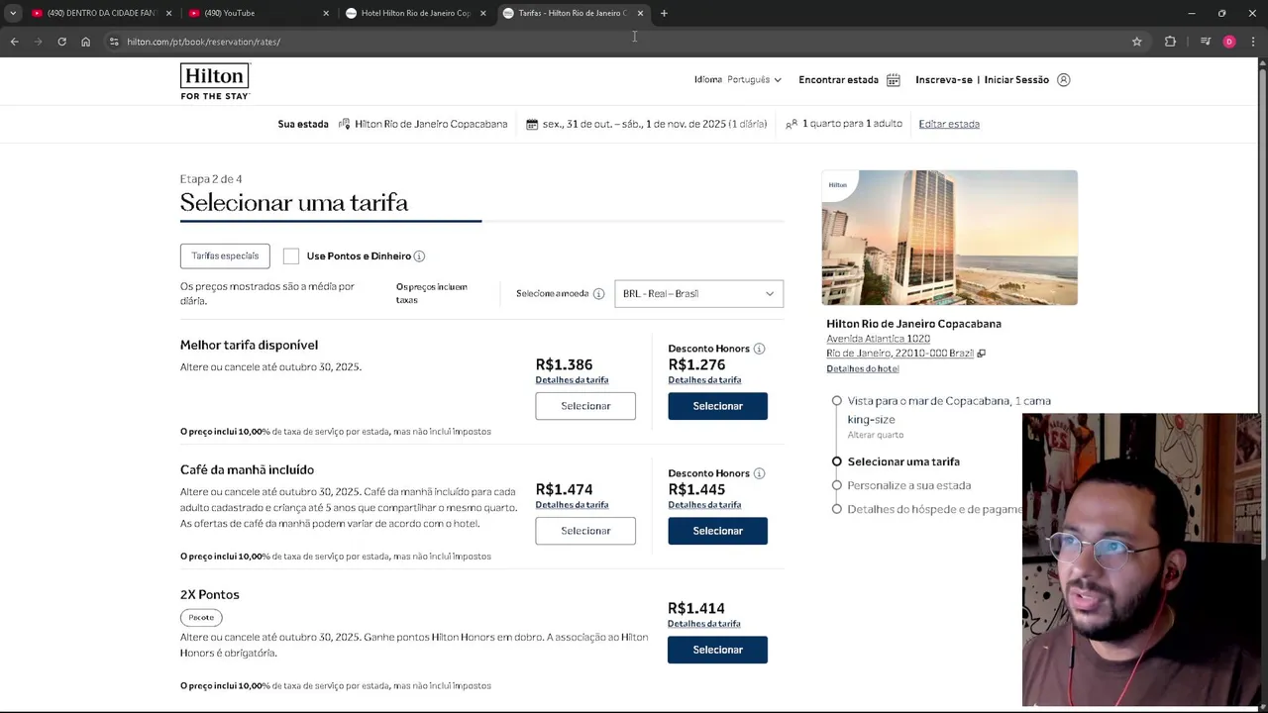This screenshot has width=1268, height=713.
Task: Click the external link icon beside hotel address
Action: coord(981,354)
